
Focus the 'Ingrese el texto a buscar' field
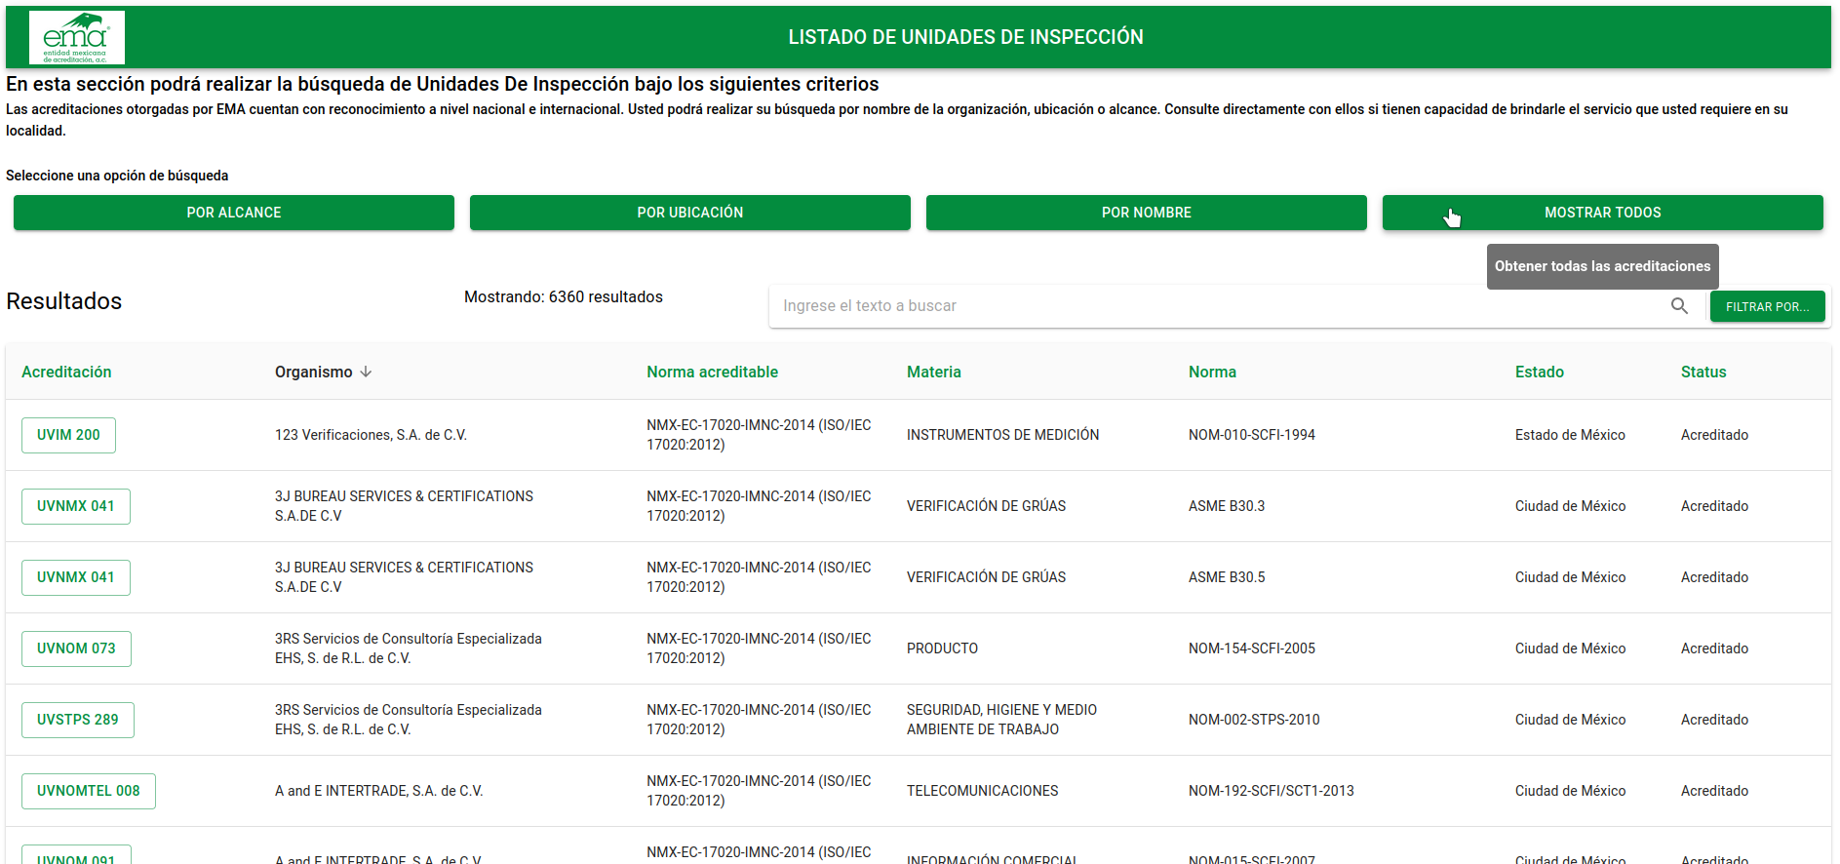1219,306
